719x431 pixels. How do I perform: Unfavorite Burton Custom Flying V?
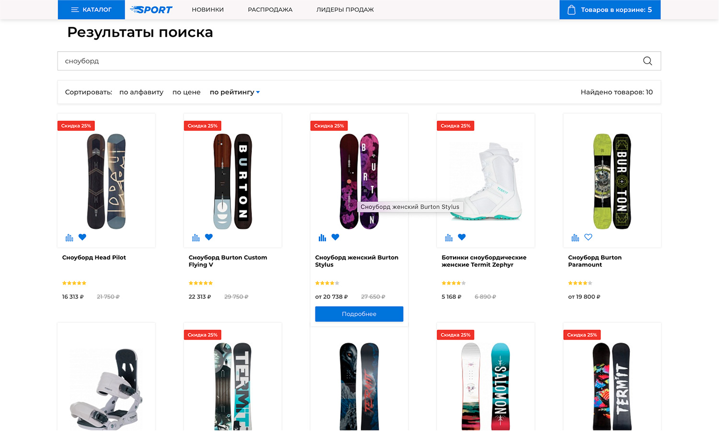point(209,237)
